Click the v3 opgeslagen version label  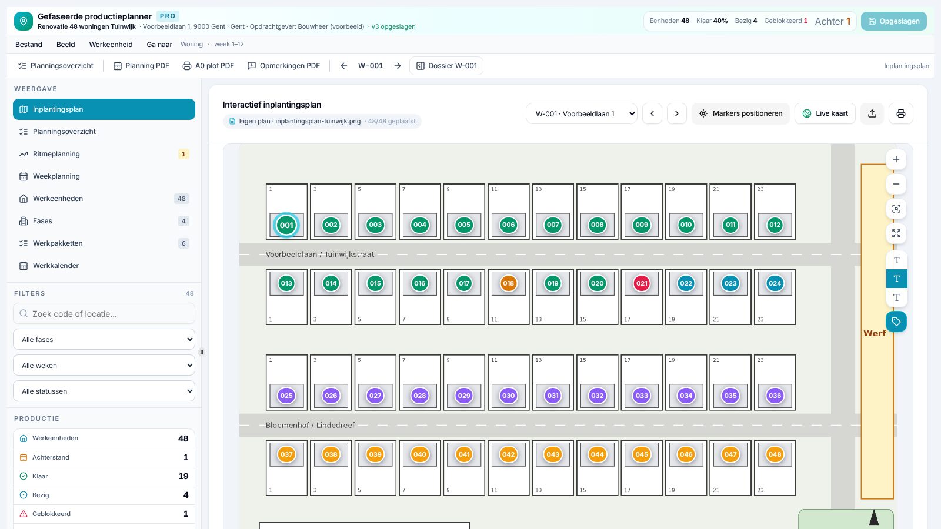(x=393, y=26)
